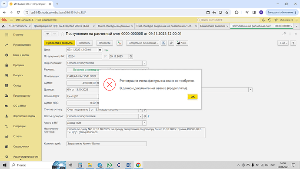Open the Банк и касса section
The image size is (300, 169).
(x=21, y=55)
